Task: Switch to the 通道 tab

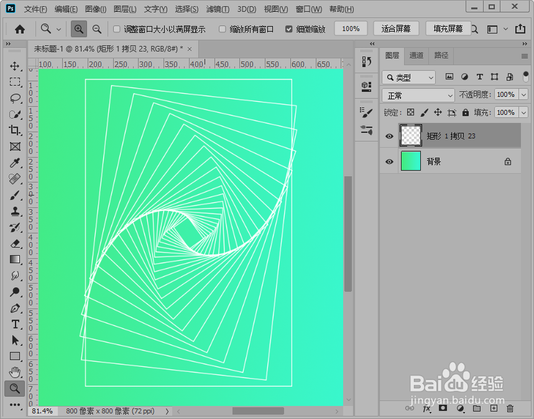Action: [x=416, y=56]
